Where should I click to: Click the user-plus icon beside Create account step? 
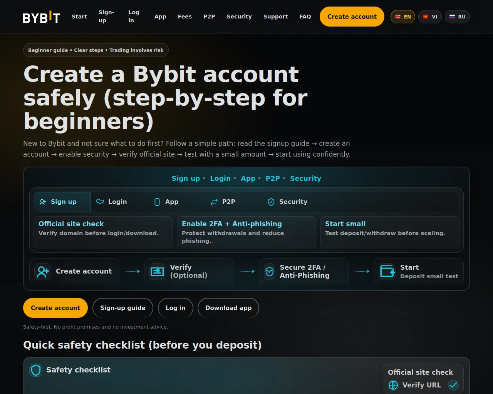tap(43, 272)
